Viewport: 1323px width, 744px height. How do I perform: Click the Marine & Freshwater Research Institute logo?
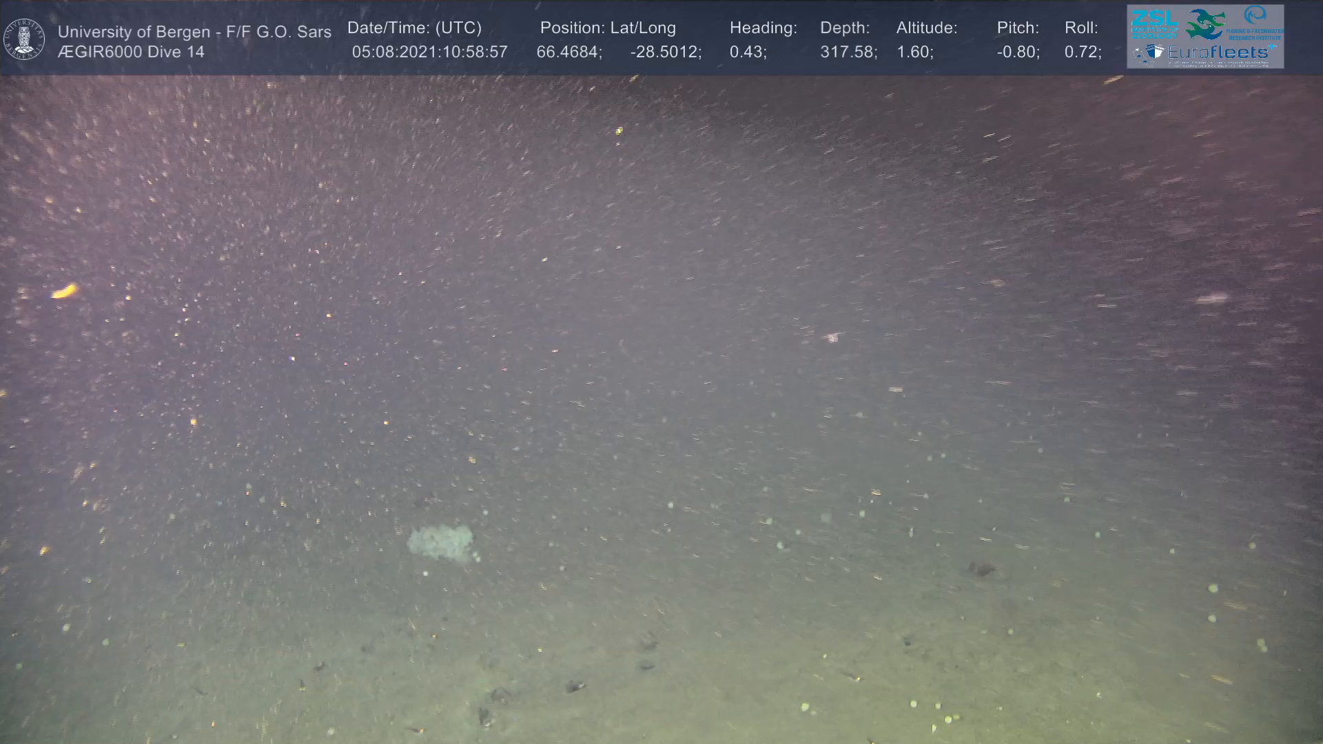(1255, 22)
